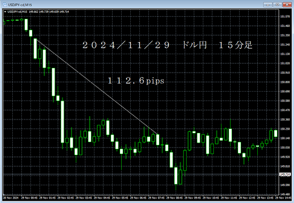Click the '29 Nov 14:45' time axis label
Viewport: 294px width, 203px height.
(283, 198)
